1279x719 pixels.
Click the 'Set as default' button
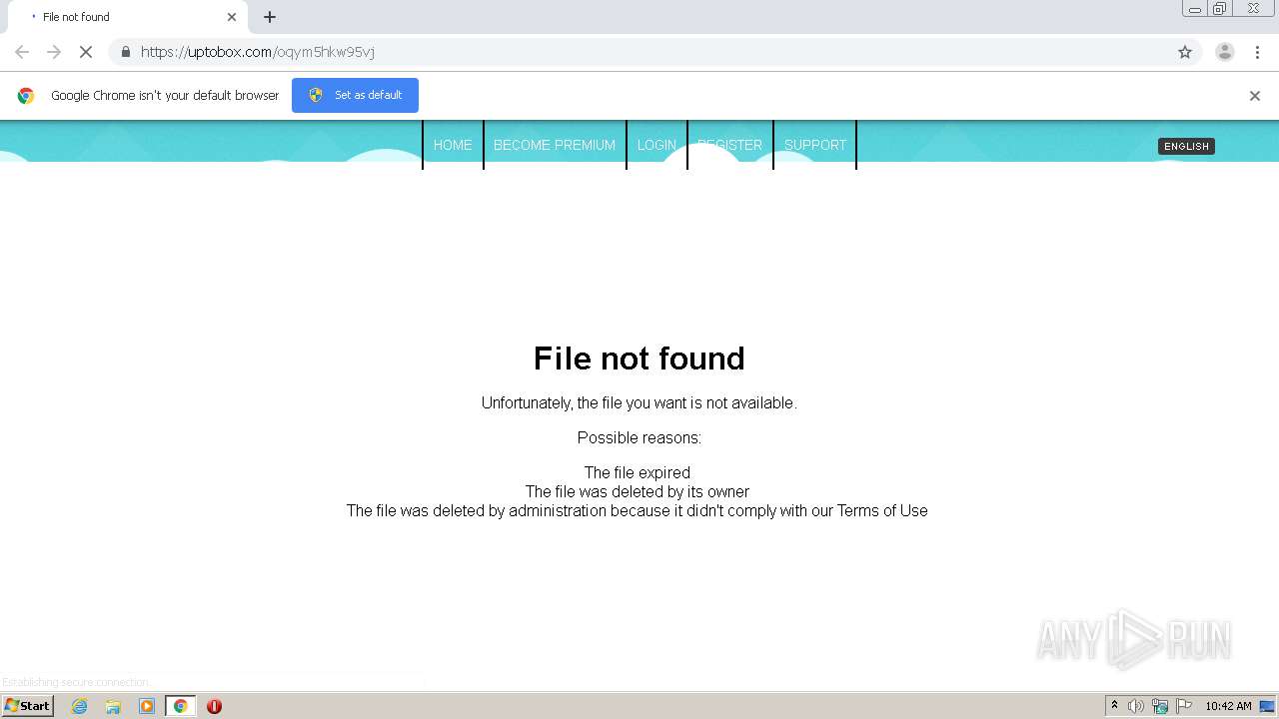pos(355,95)
